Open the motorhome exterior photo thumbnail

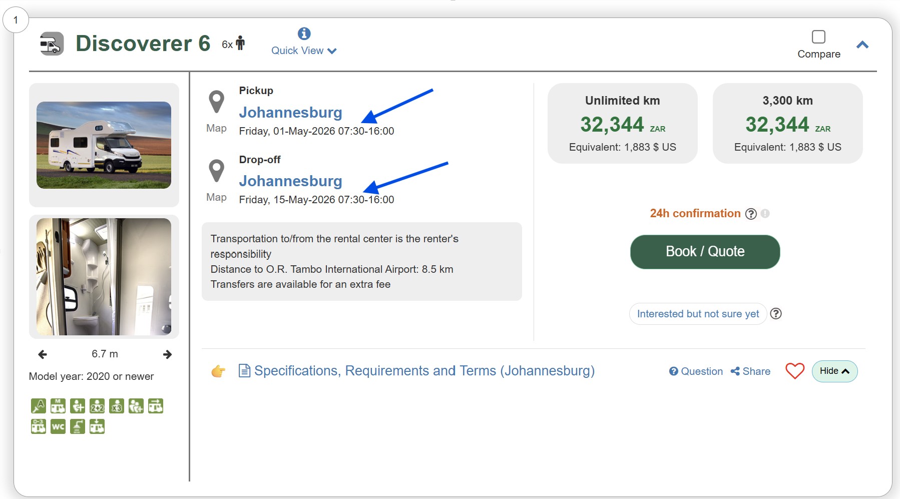pos(104,145)
